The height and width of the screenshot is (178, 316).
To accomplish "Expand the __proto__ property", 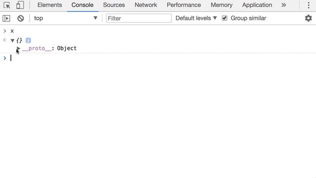I will pyautogui.click(x=18, y=48).
